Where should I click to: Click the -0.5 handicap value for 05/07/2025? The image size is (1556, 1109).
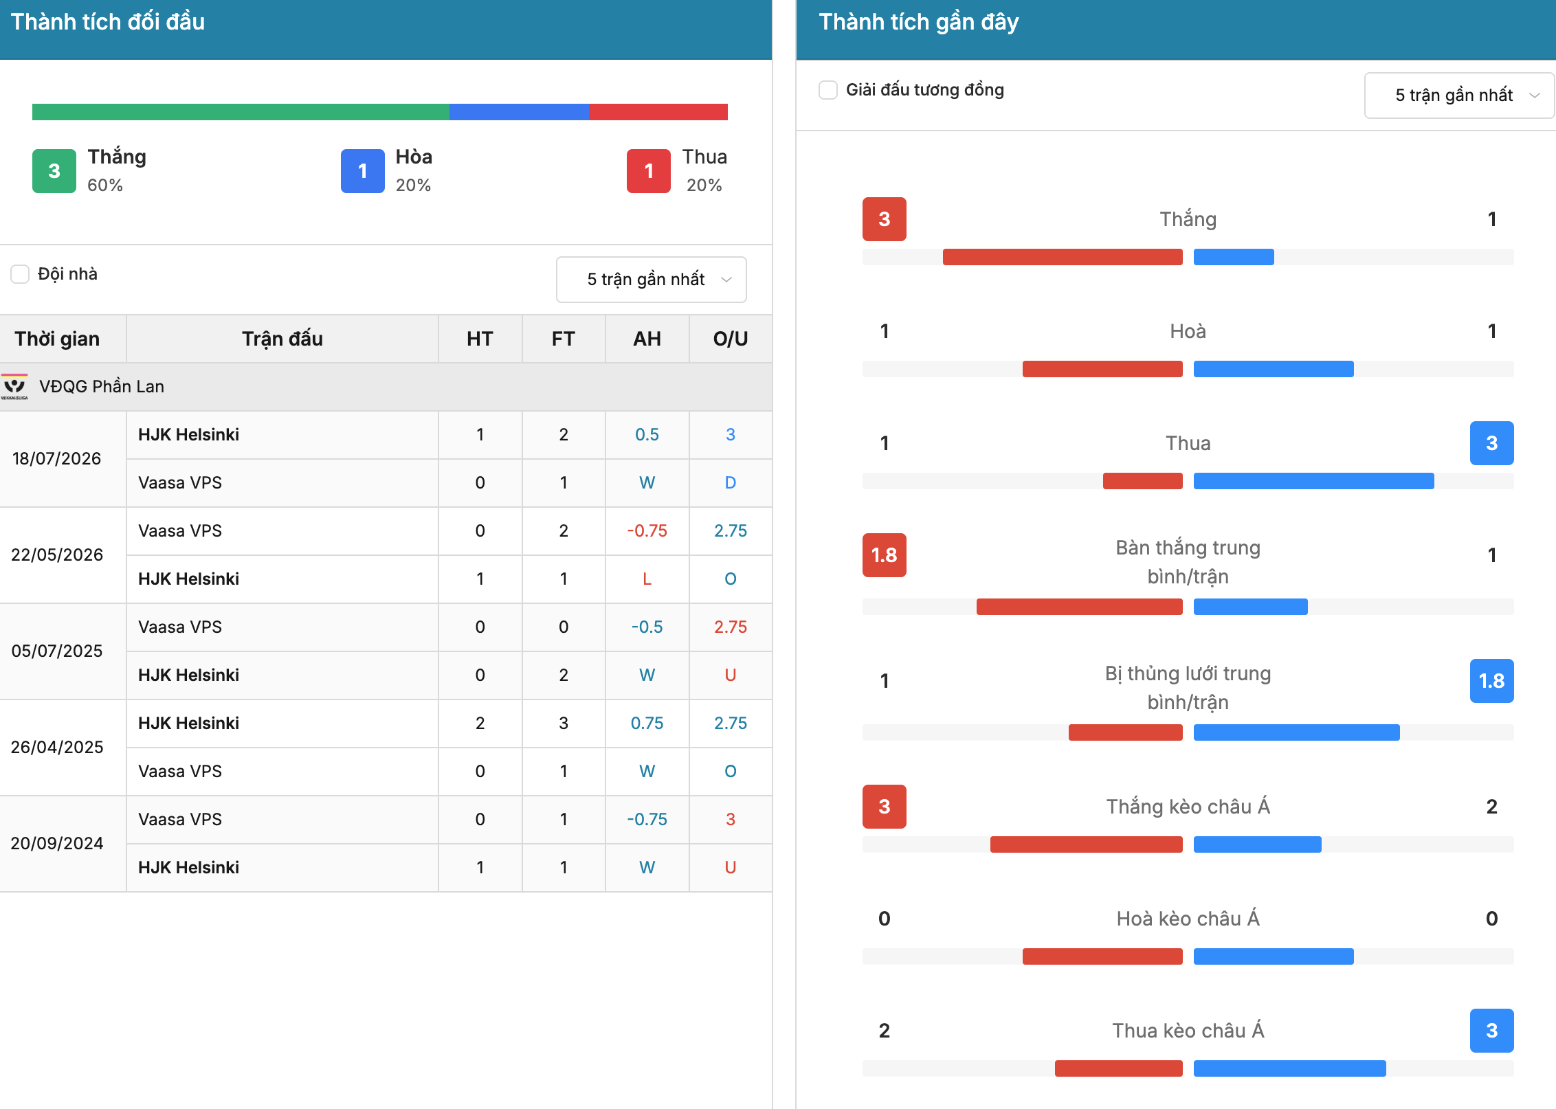[647, 627]
